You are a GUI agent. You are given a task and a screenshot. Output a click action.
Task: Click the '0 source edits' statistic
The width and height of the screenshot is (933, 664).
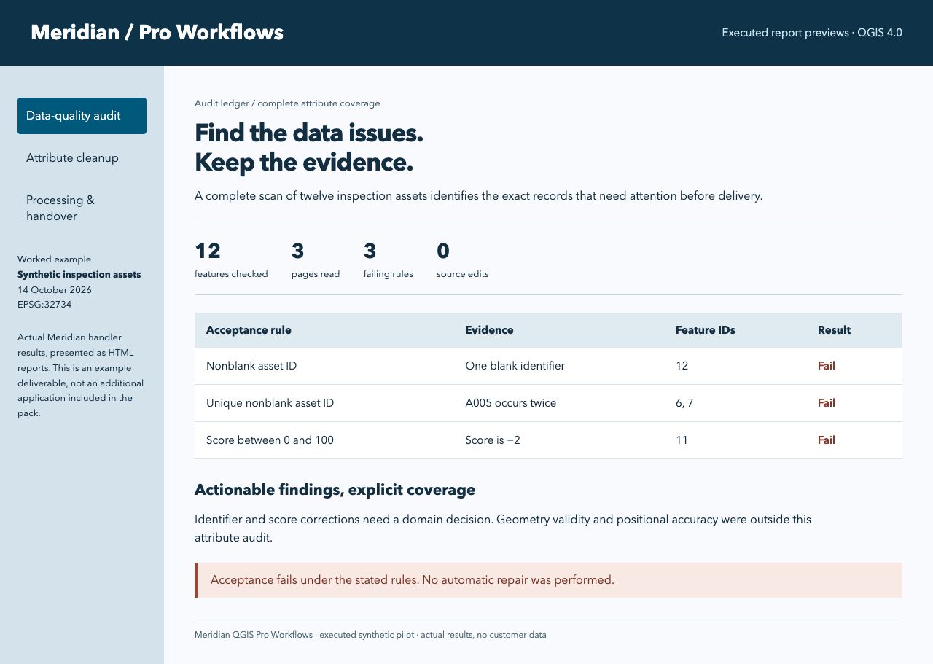point(463,259)
